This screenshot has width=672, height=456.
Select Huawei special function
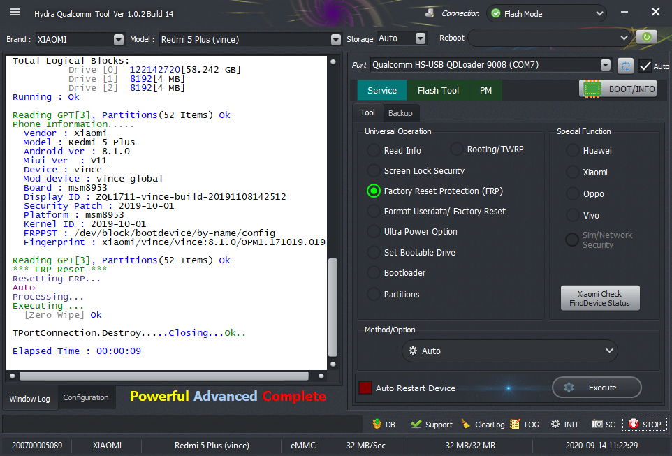click(573, 150)
